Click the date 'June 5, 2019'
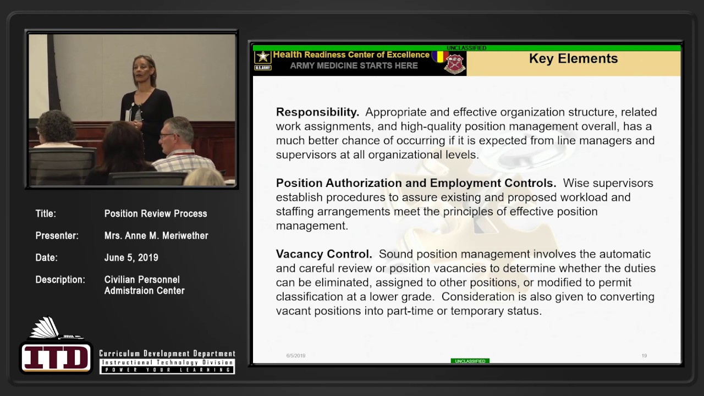This screenshot has width=704, height=396. click(x=131, y=257)
